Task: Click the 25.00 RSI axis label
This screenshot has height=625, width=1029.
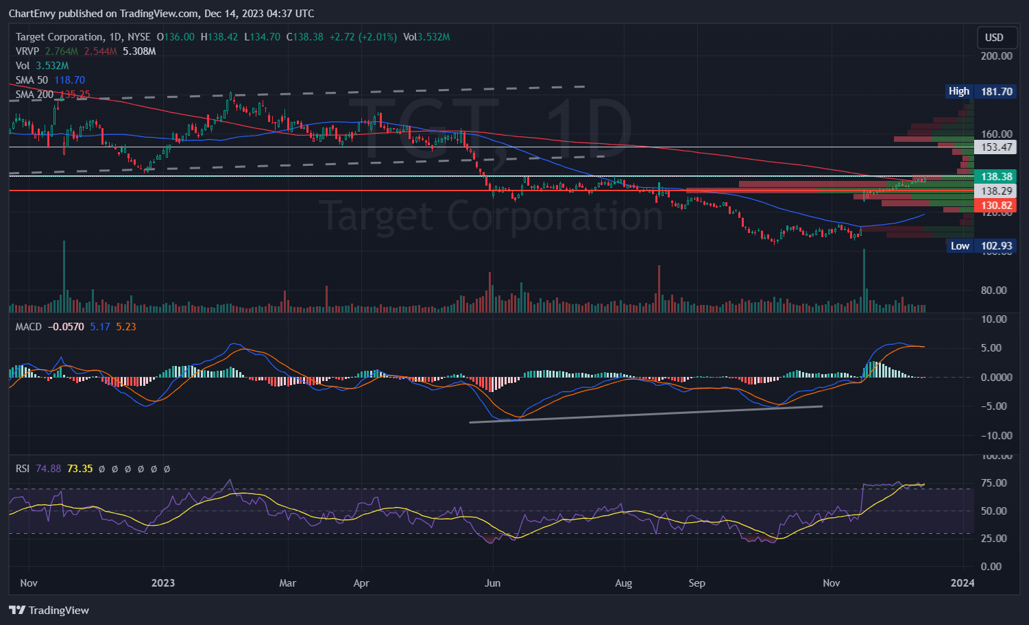Action: click(994, 539)
